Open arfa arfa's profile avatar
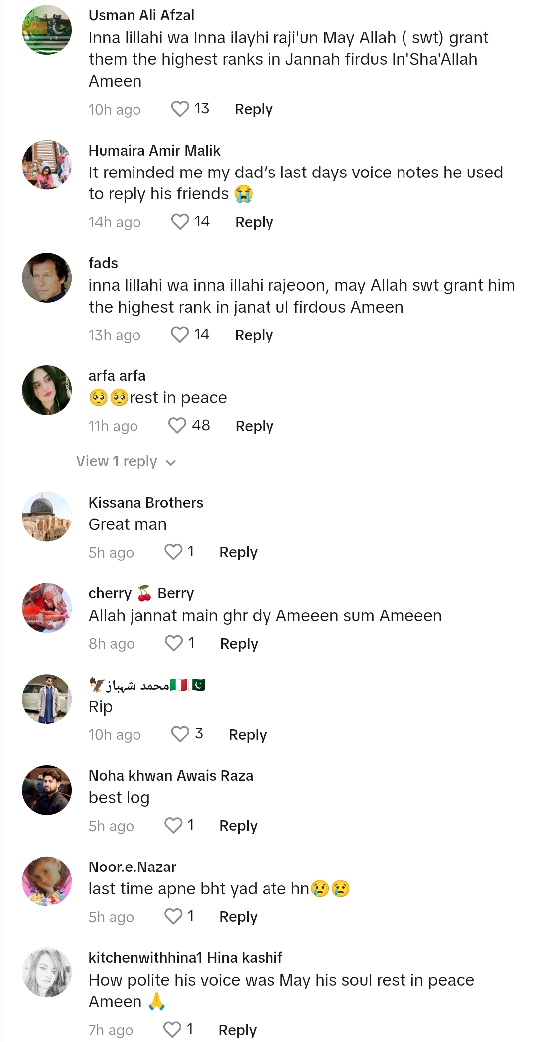The width and height of the screenshot is (538, 1042). click(x=47, y=390)
